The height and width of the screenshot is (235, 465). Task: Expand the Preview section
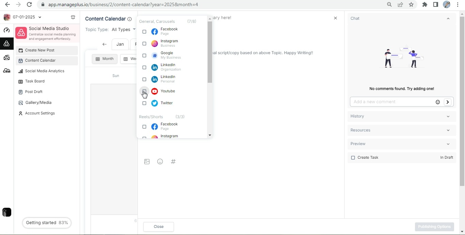(402, 144)
